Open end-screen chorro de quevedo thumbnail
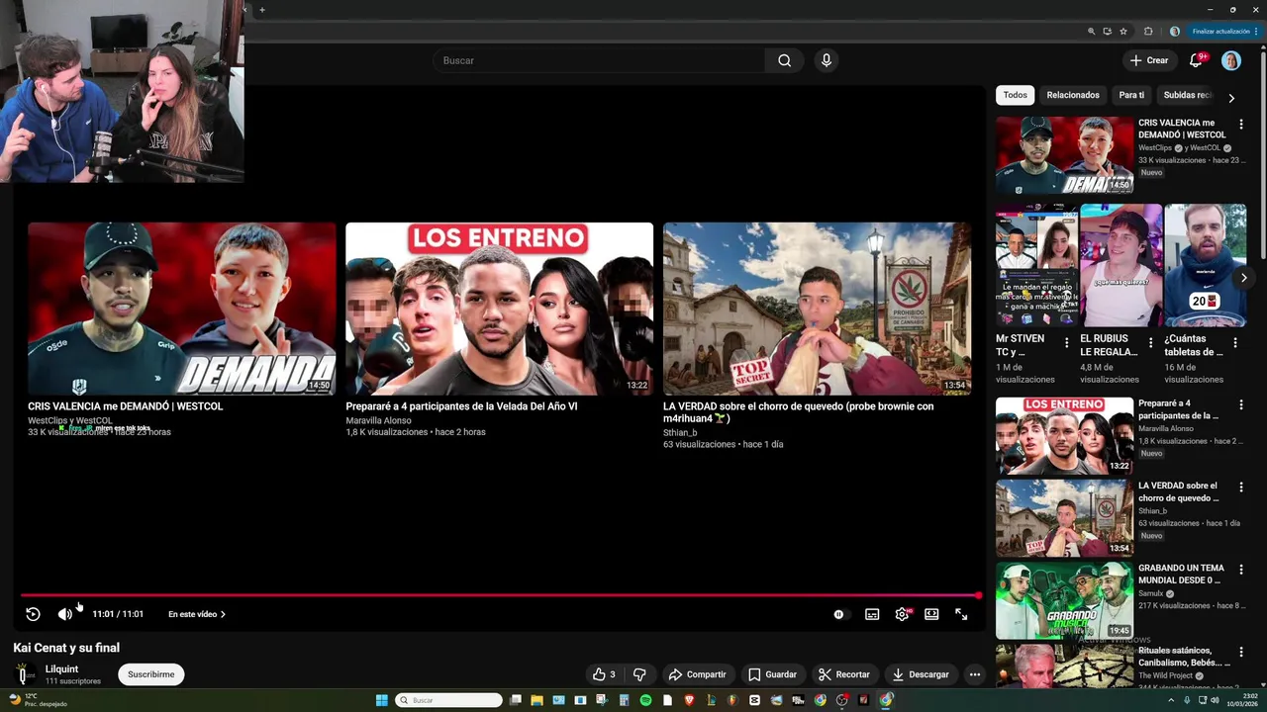 click(817, 309)
